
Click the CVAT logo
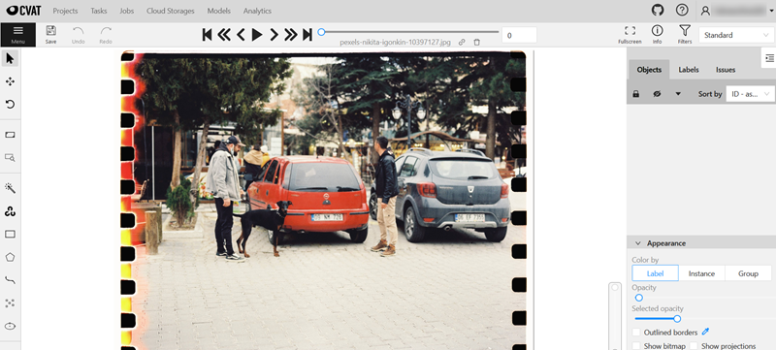click(x=23, y=11)
